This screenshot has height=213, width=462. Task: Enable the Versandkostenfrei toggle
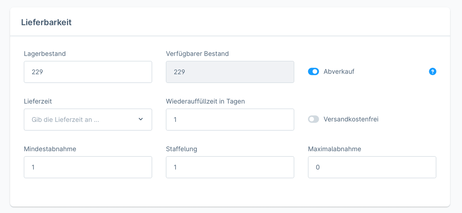[x=313, y=119]
